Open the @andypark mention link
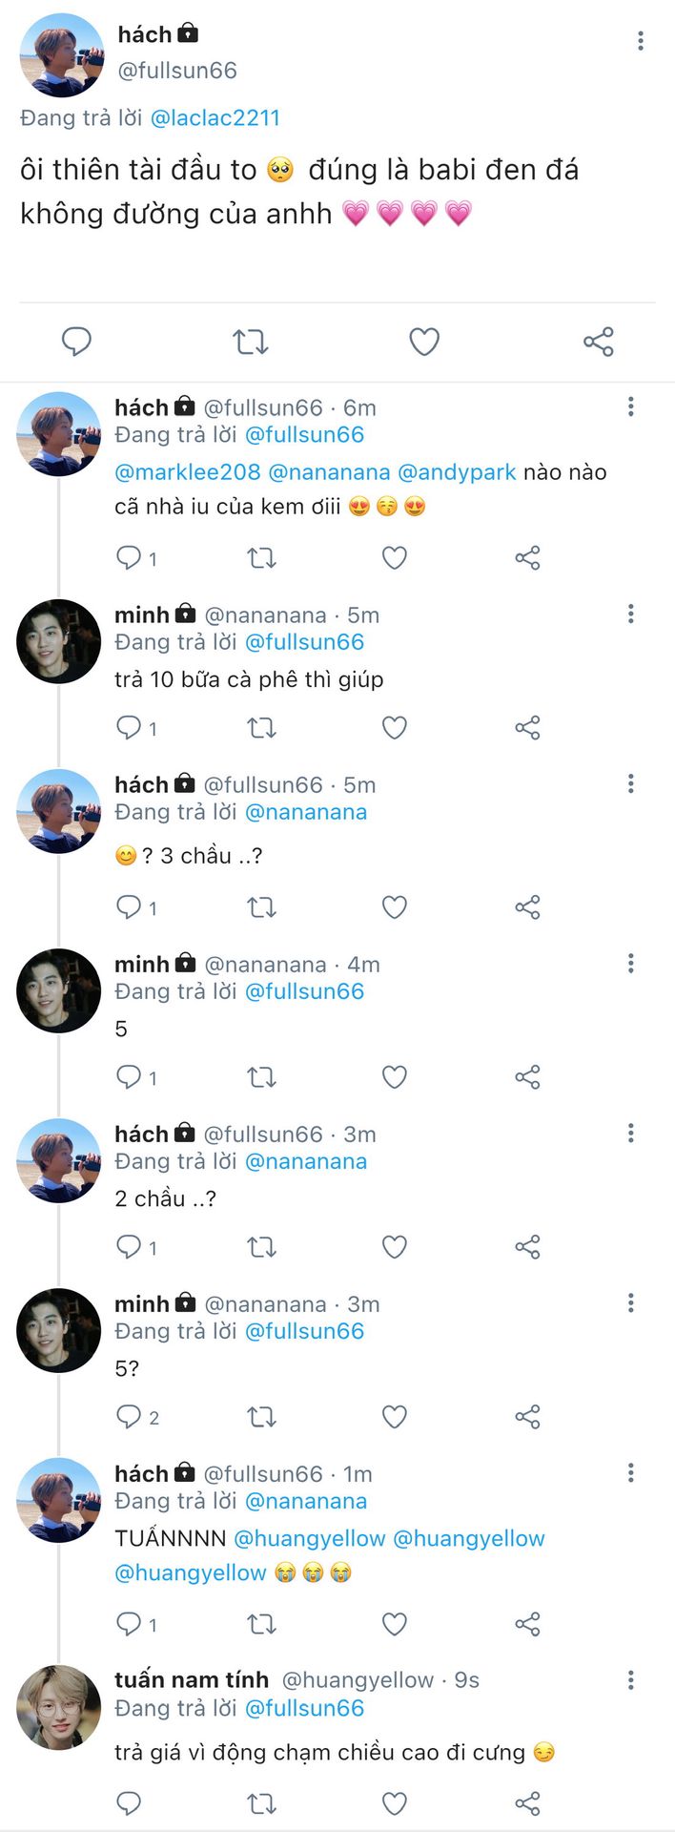This screenshot has width=675, height=1832. 456,472
